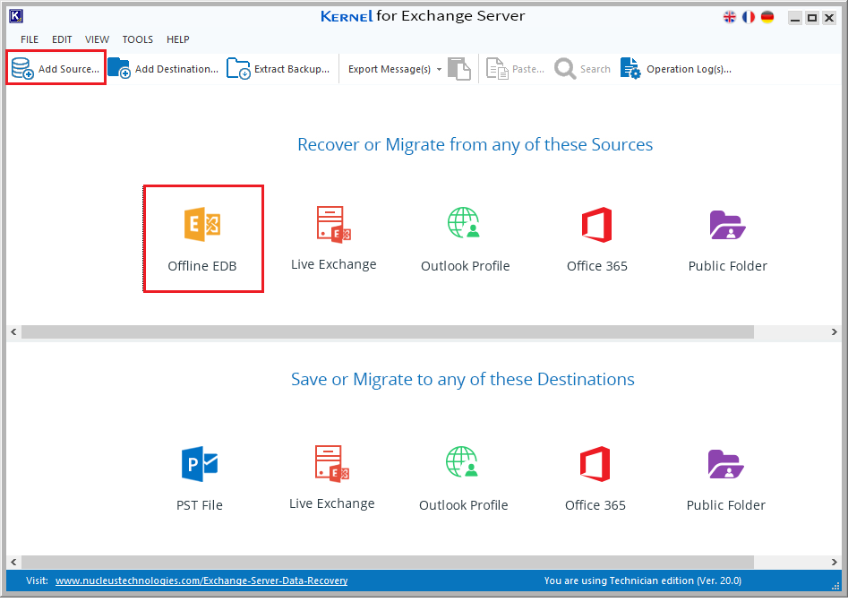This screenshot has height=602, width=848.
Task: Switch language to French via France flag
Action: point(749,17)
